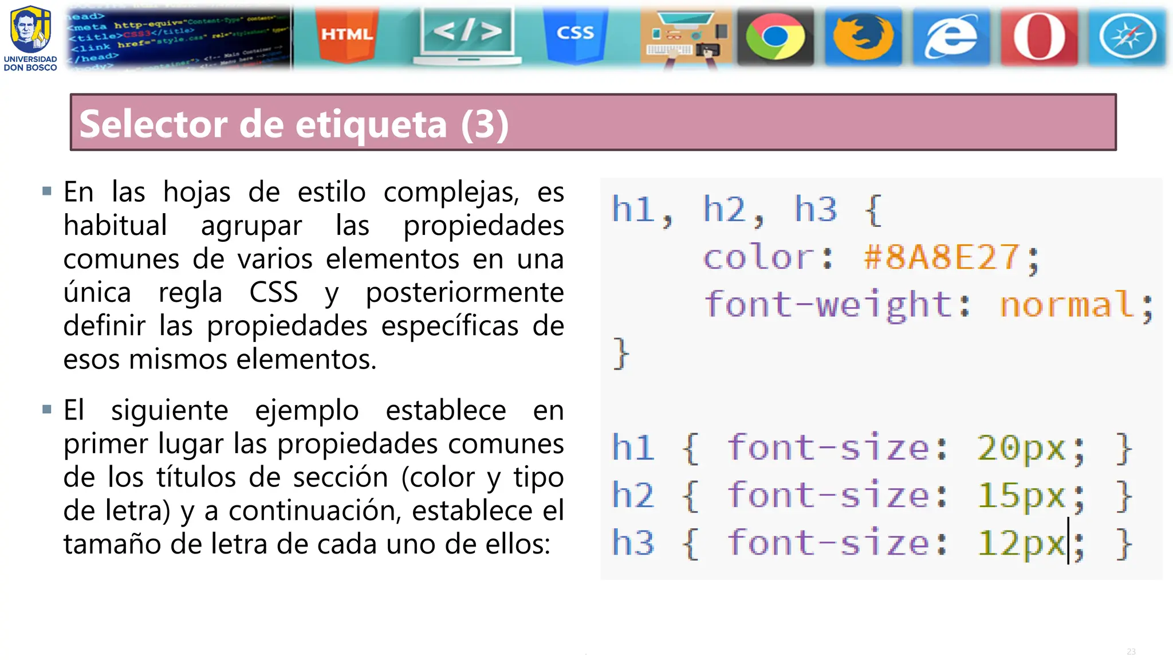Click the first bullet paragraph about hojas de estilo
Viewport: 1173px width, 660px height.
(x=313, y=275)
